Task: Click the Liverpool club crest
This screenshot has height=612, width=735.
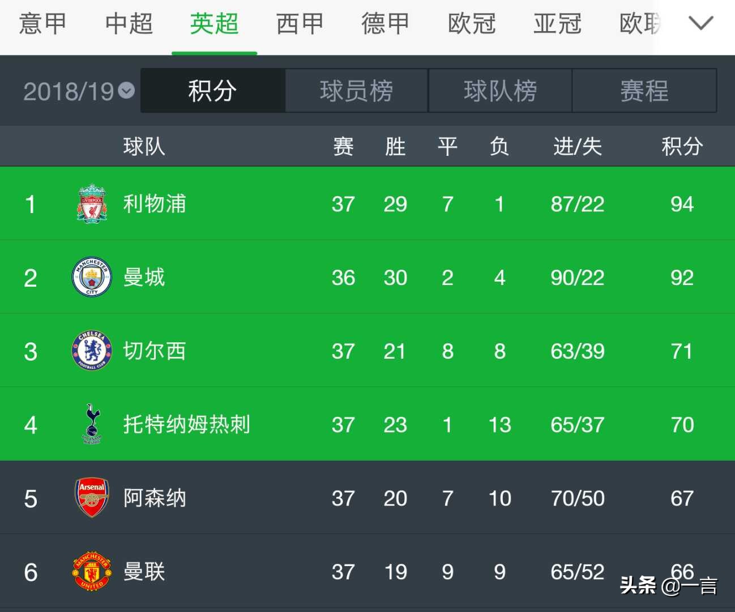Action: click(92, 204)
